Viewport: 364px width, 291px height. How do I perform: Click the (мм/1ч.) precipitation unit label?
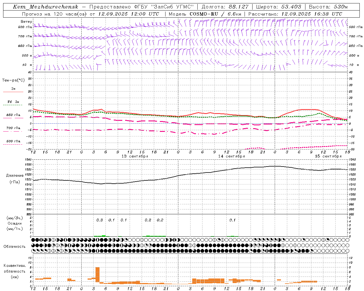pos(15,229)
